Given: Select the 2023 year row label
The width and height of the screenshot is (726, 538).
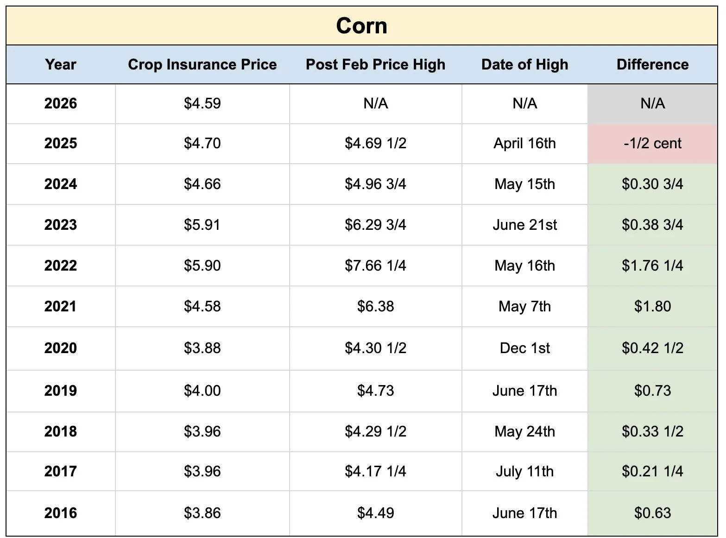Looking at the screenshot, I should [61, 225].
